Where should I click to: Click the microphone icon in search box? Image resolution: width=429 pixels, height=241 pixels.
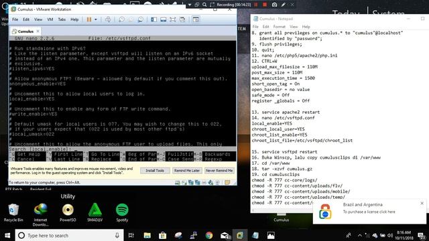(117, 235)
